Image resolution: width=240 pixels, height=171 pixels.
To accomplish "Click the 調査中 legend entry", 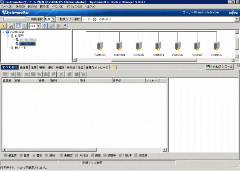I will point(110,155).
